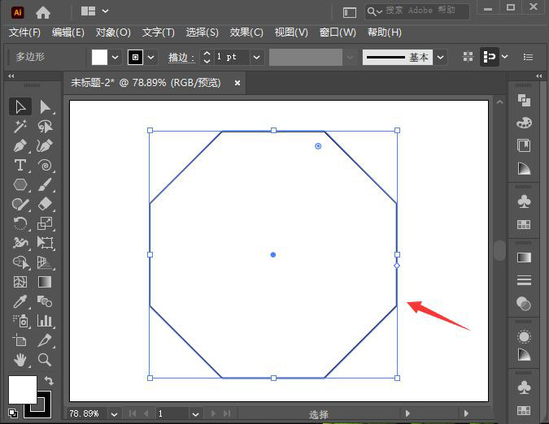This screenshot has width=549, height=424.
Task: Select the Perspective Grid tool
Action: click(x=46, y=262)
